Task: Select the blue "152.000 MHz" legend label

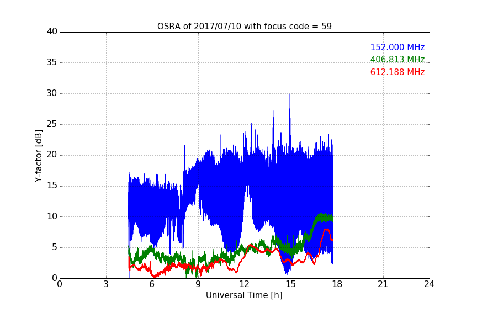Action: pyautogui.click(x=397, y=47)
